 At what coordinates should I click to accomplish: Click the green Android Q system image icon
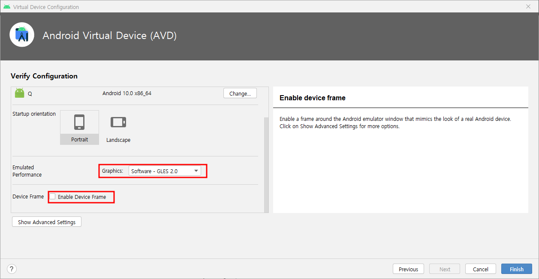click(x=20, y=93)
